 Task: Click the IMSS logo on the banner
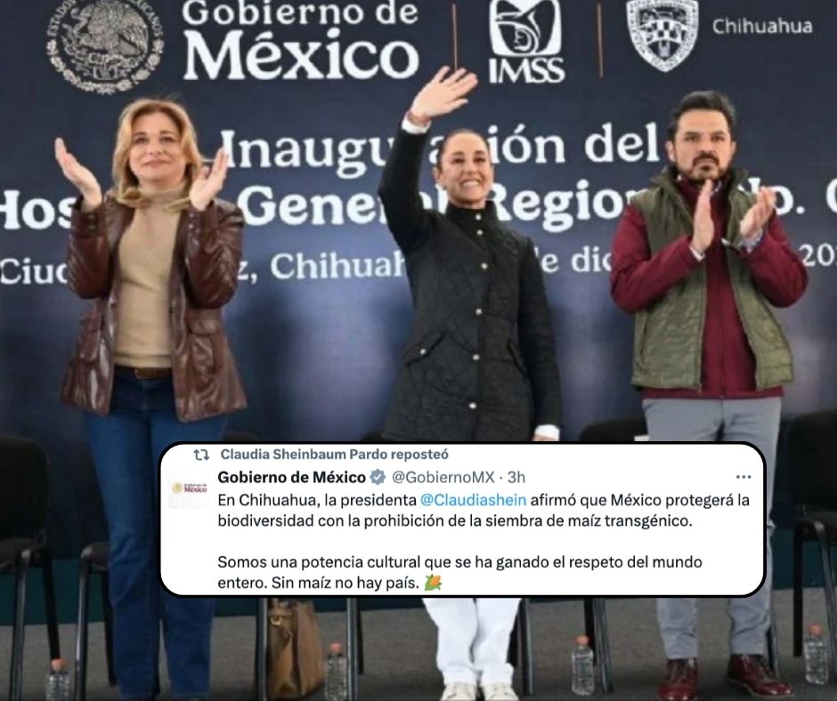[525, 41]
